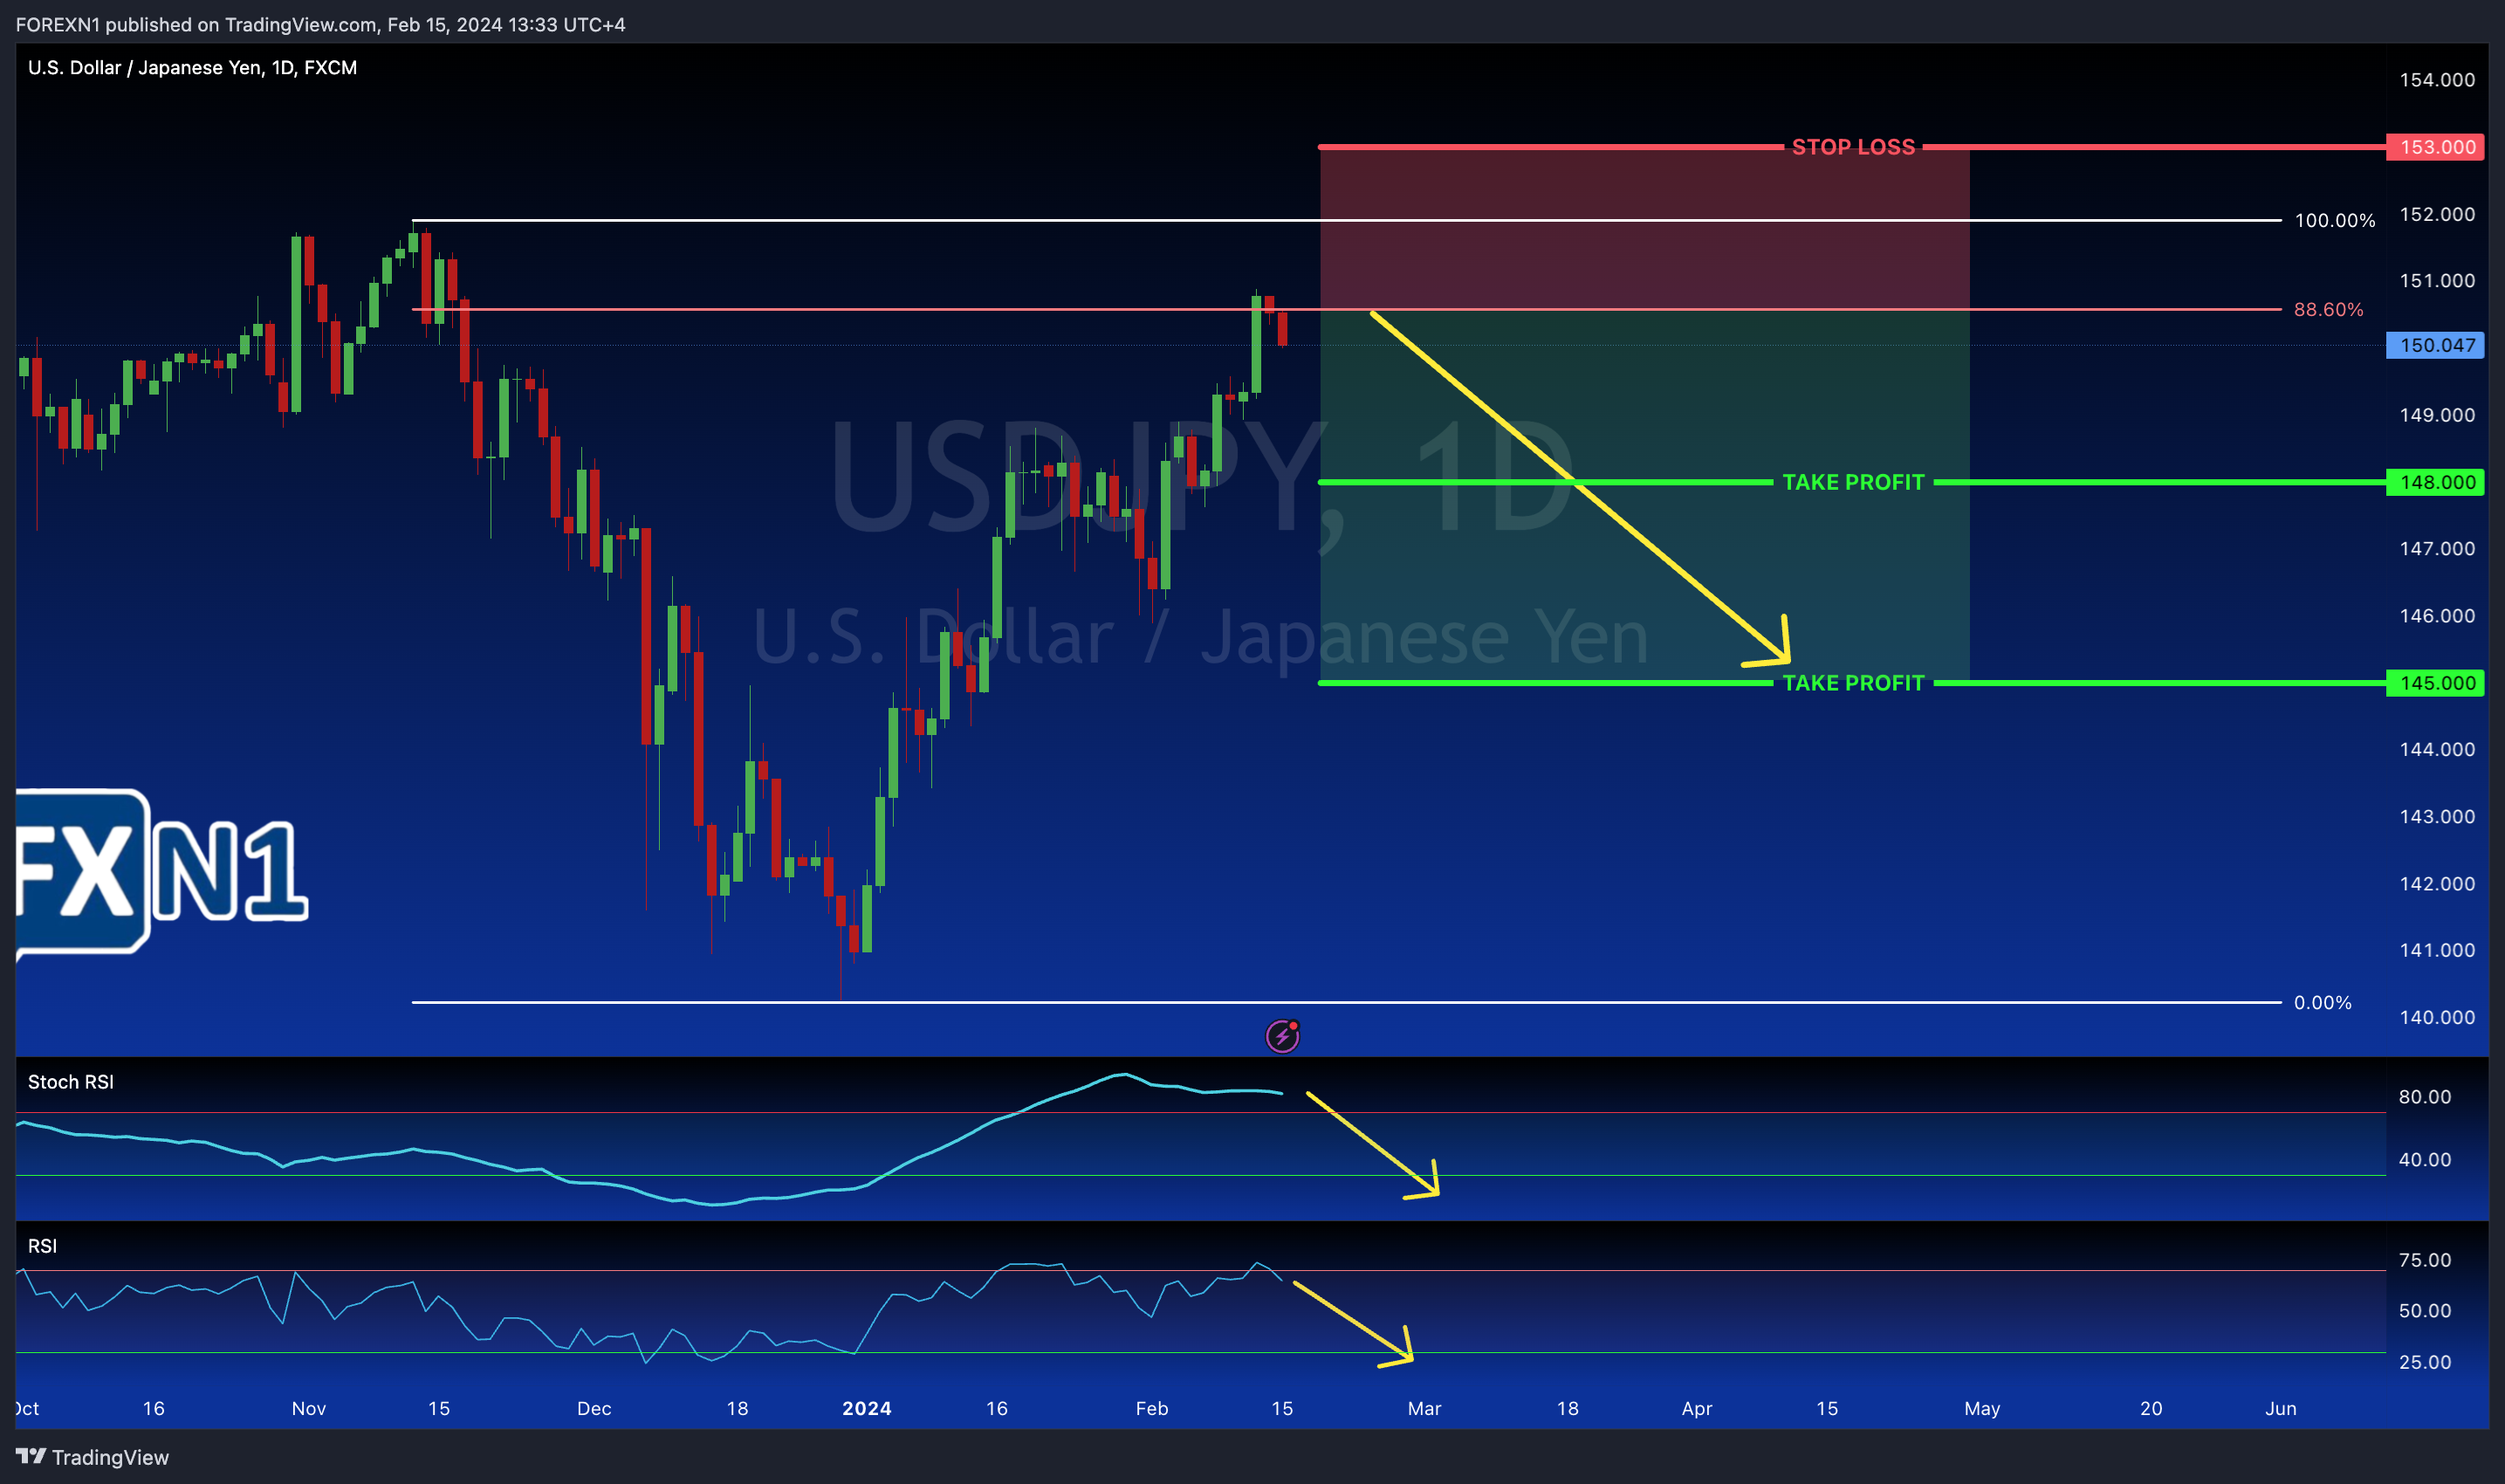Click the 144.000 price axis label
Viewport: 2505px width, 1484px height.
coord(2437,749)
